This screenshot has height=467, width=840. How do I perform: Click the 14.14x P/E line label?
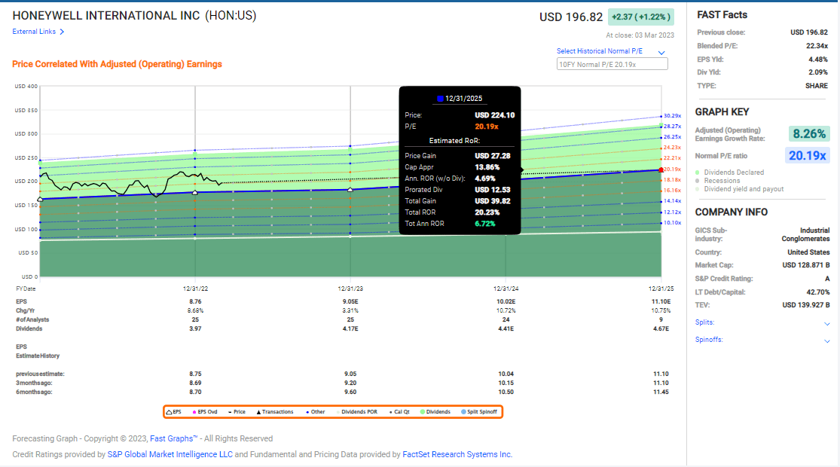pos(672,201)
